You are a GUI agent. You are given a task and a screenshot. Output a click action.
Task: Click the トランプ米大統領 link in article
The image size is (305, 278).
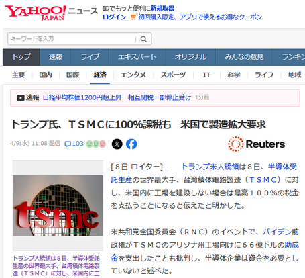tap(210, 167)
